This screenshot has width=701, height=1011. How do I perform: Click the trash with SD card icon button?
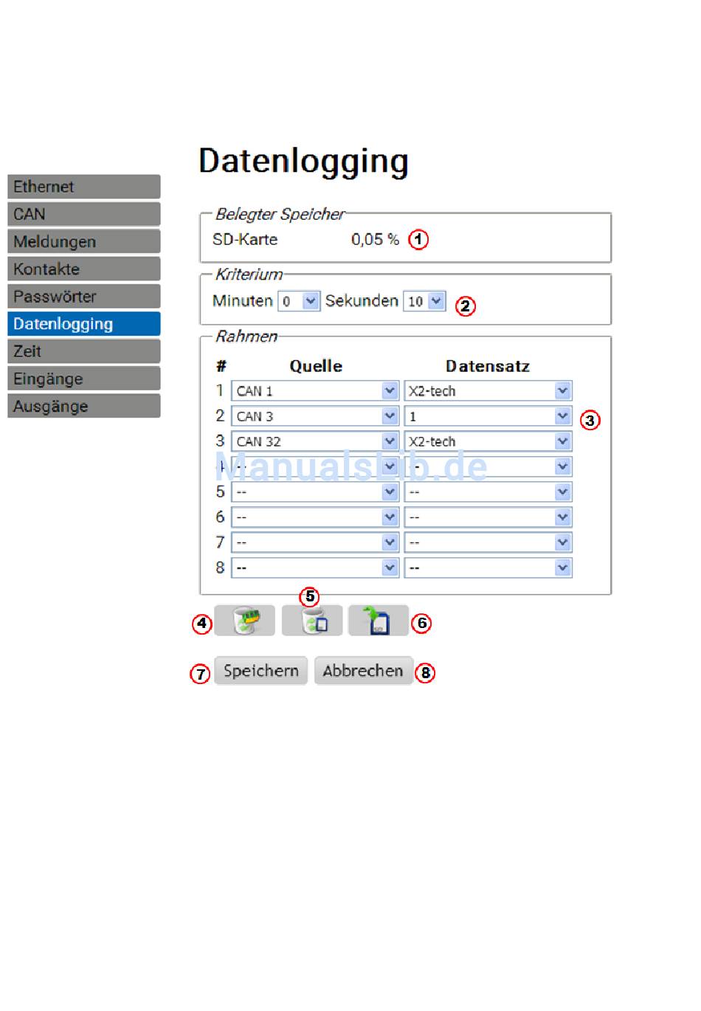click(x=312, y=621)
